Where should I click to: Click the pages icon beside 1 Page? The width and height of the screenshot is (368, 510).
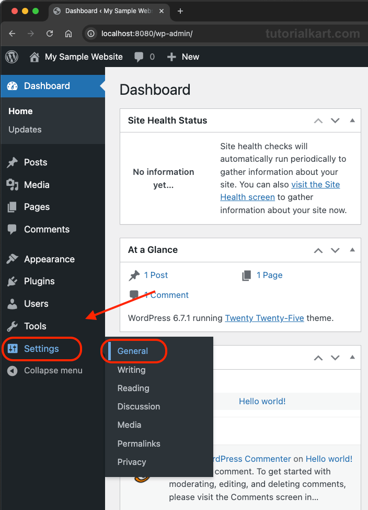[x=247, y=275]
